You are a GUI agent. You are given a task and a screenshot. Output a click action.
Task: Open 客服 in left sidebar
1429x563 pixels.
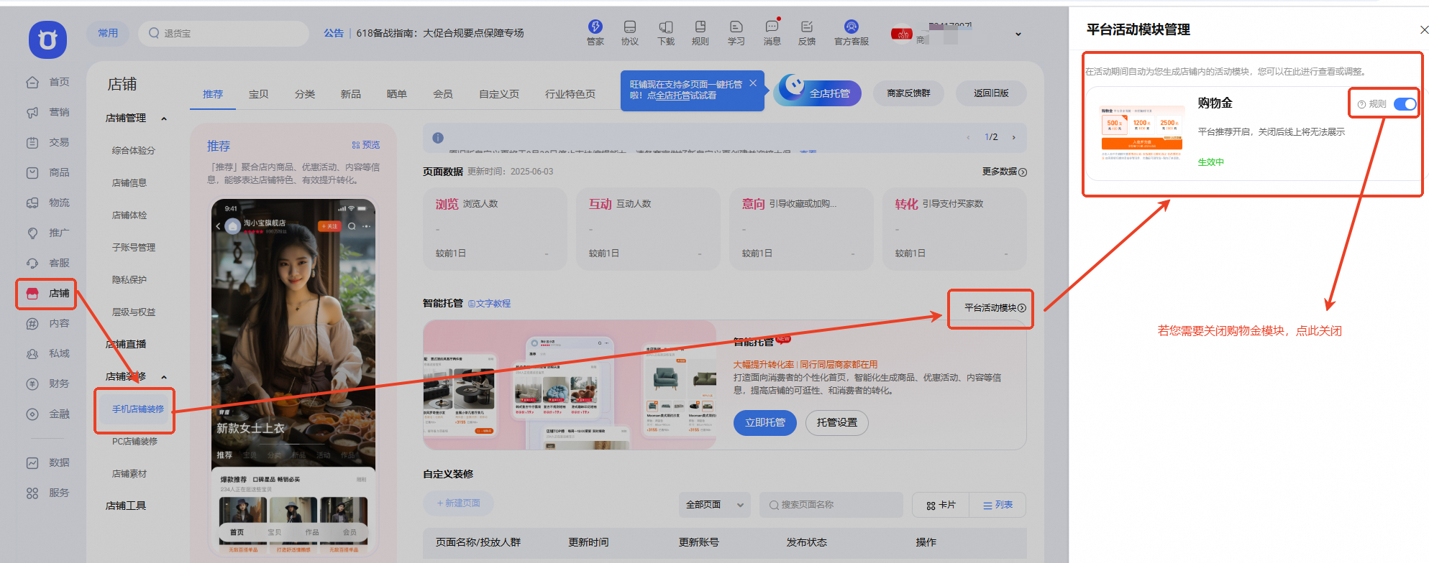48,263
